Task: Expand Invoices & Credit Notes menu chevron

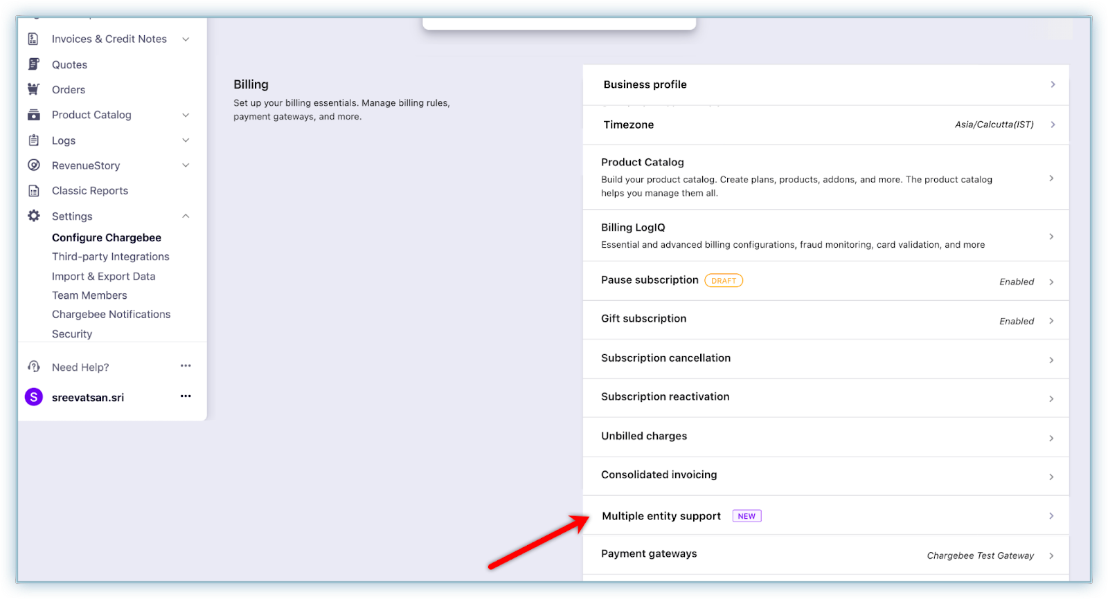Action: tap(186, 39)
